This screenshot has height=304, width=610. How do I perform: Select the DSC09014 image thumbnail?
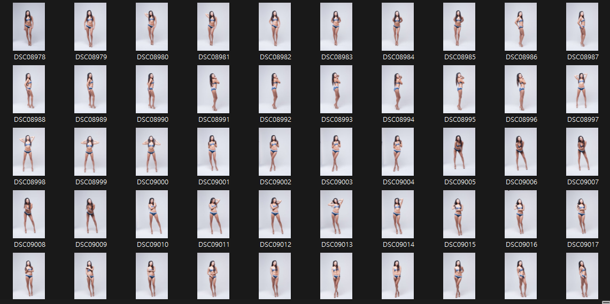pyautogui.click(x=398, y=214)
